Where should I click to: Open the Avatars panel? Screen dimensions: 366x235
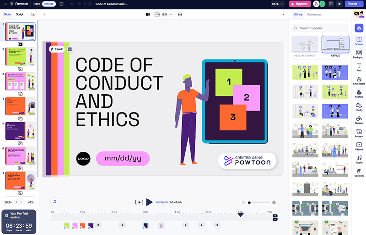(x=359, y=93)
